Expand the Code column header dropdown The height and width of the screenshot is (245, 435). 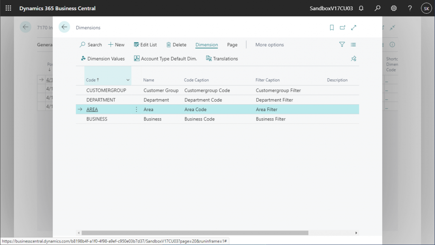click(x=128, y=80)
